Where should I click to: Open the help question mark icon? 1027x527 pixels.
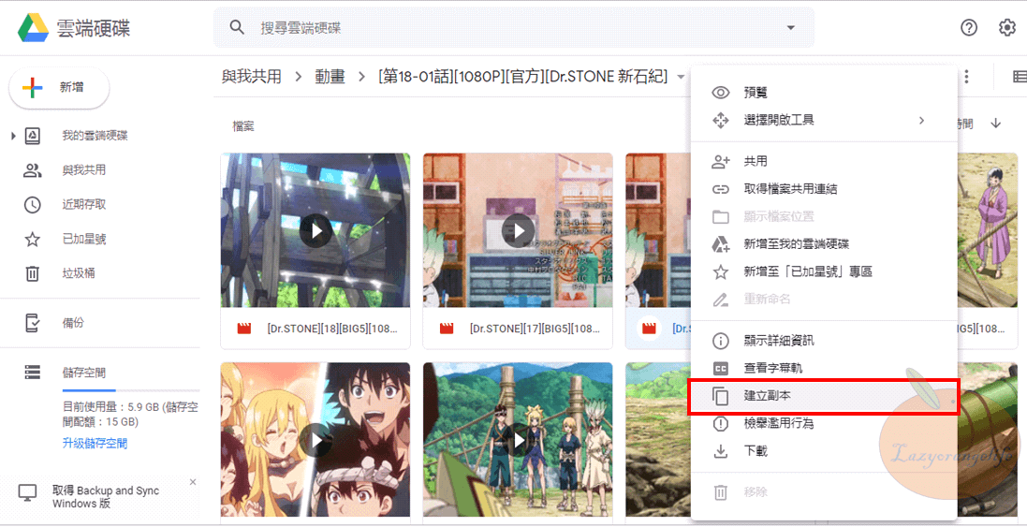969,28
